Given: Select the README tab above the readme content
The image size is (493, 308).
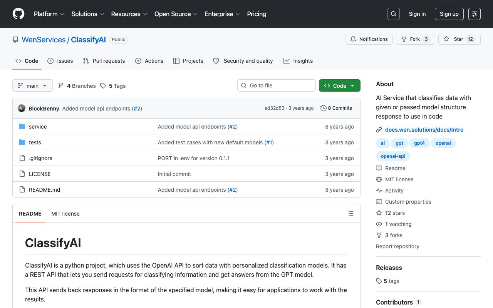Looking at the screenshot, I should 30,214.
